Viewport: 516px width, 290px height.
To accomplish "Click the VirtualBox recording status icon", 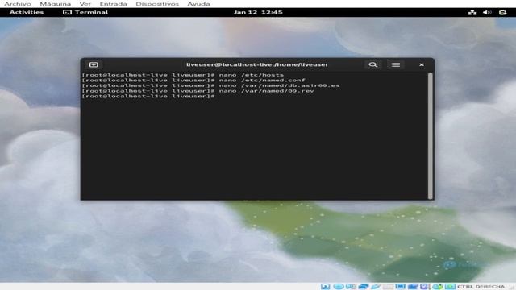I will [413, 287].
